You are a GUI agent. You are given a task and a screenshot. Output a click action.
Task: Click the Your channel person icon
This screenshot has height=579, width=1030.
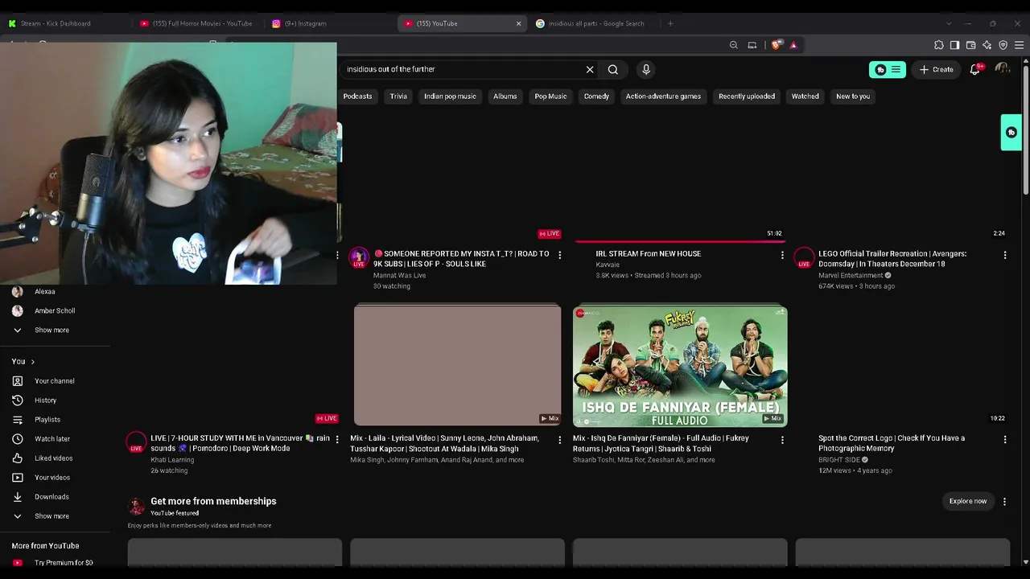tap(18, 381)
